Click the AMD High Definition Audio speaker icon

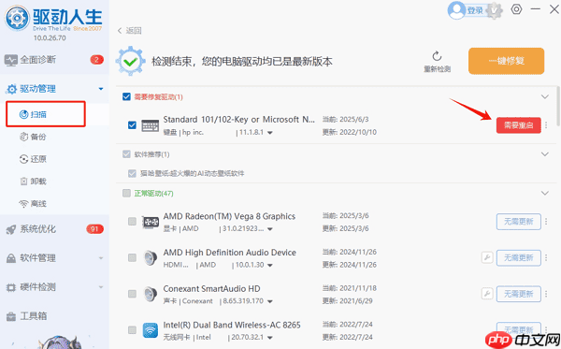(x=151, y=258)
